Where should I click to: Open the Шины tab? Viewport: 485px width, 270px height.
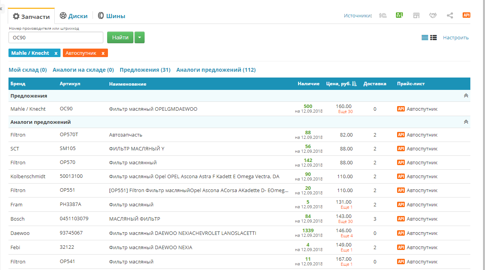tap(111, 16)
